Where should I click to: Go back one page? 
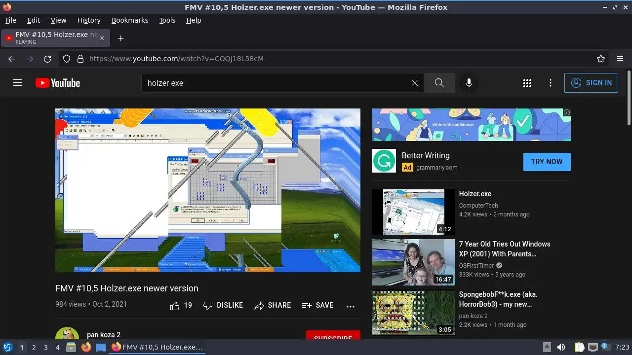click(x=12, y=59)
